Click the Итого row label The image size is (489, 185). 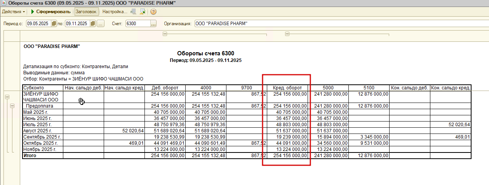pos(30,155)
